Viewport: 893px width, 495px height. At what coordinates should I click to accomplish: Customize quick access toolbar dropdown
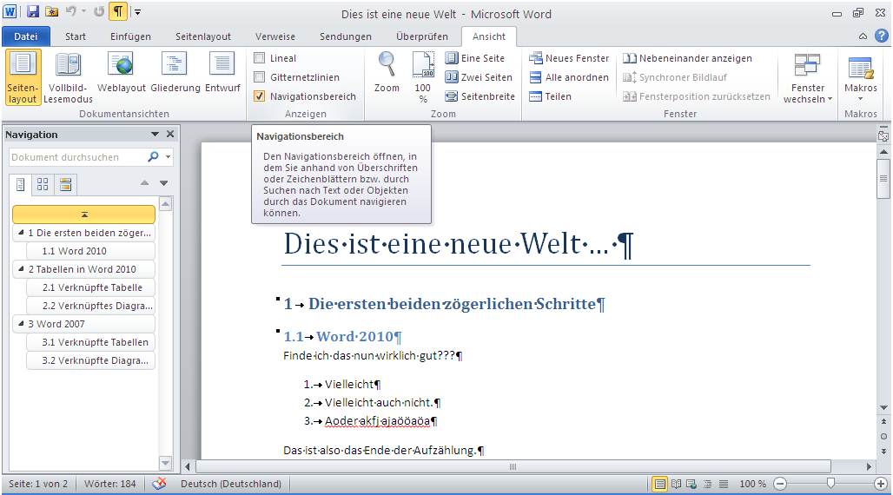(138, 12)
